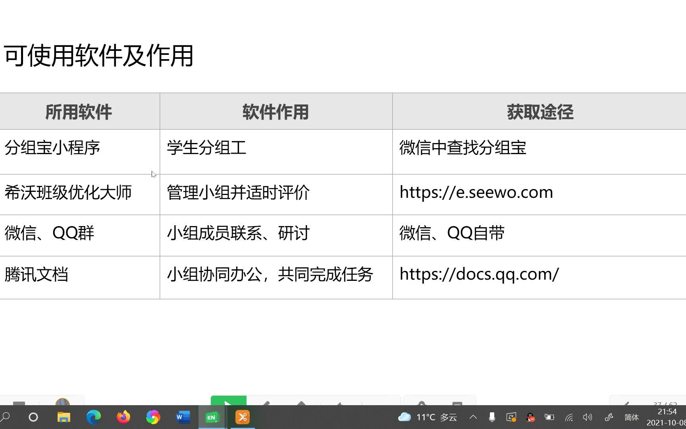Click the pen input tray icon
The image size is (686, 429).
coord(609,417)
